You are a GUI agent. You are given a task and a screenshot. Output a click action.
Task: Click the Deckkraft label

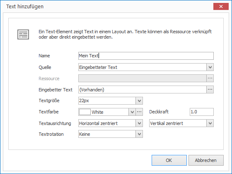pyautogui.click(x=159, y=112)
